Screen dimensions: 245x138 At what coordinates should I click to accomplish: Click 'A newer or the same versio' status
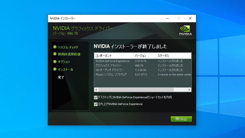tap(174, 75)
